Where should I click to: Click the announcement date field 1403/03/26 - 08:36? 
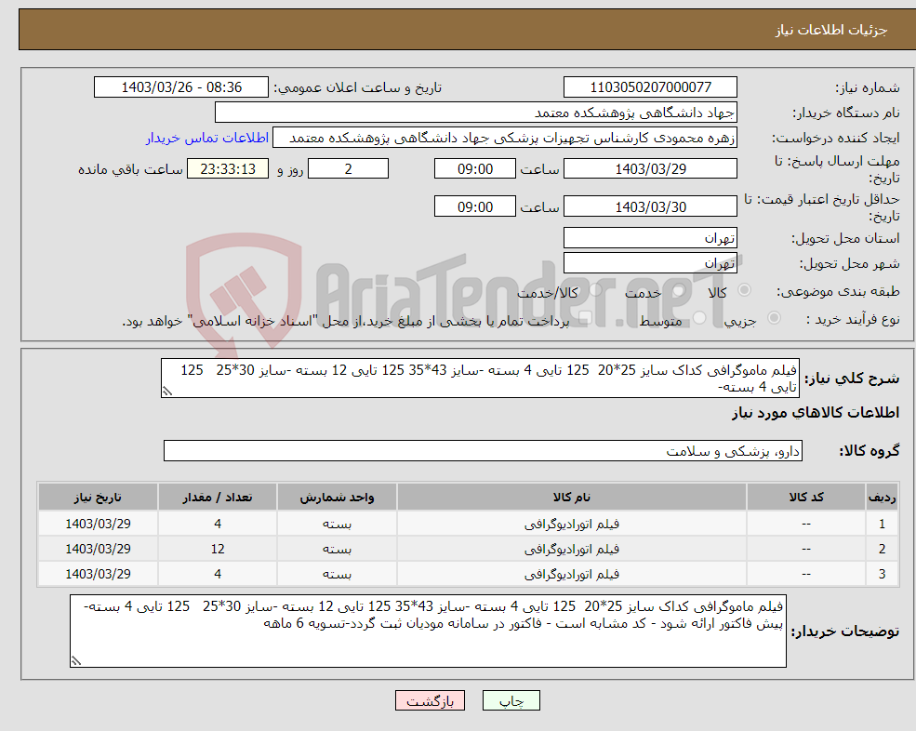(181, 87)
